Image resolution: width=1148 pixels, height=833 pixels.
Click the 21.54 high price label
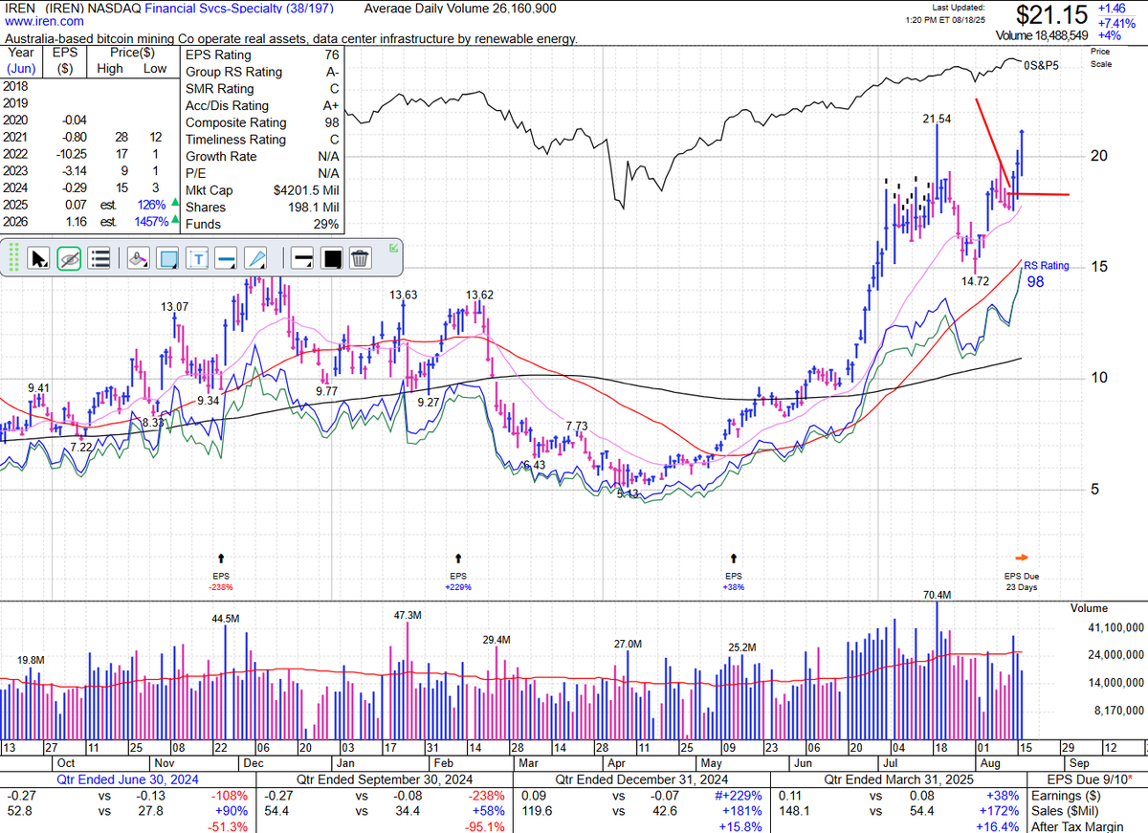[938, 119]
